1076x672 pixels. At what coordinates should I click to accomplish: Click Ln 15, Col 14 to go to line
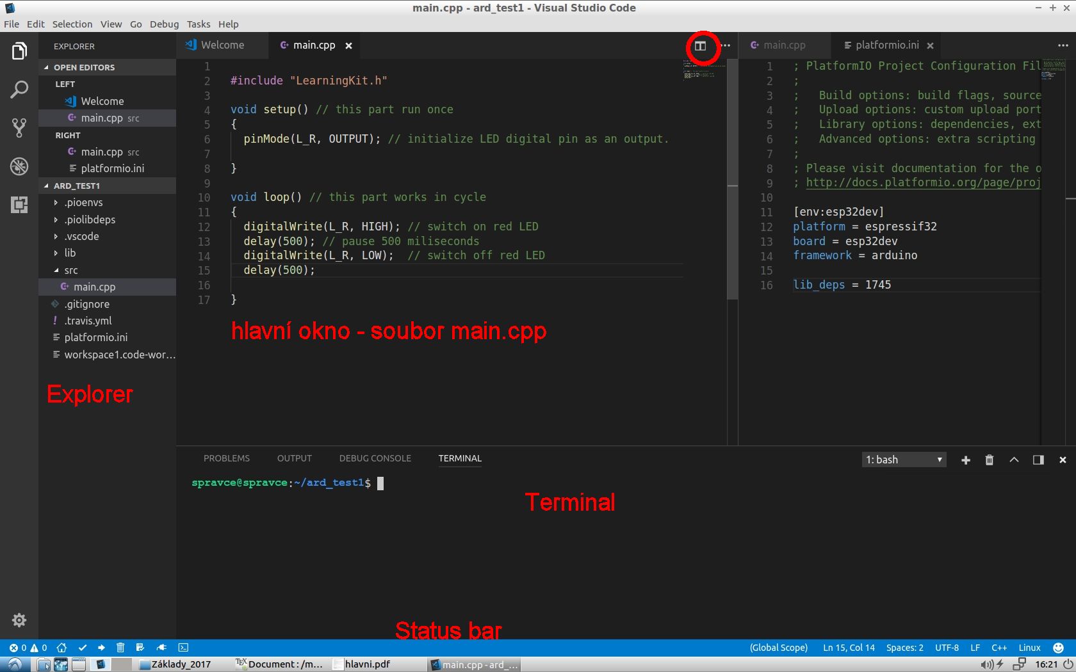(x=849, y=648)
